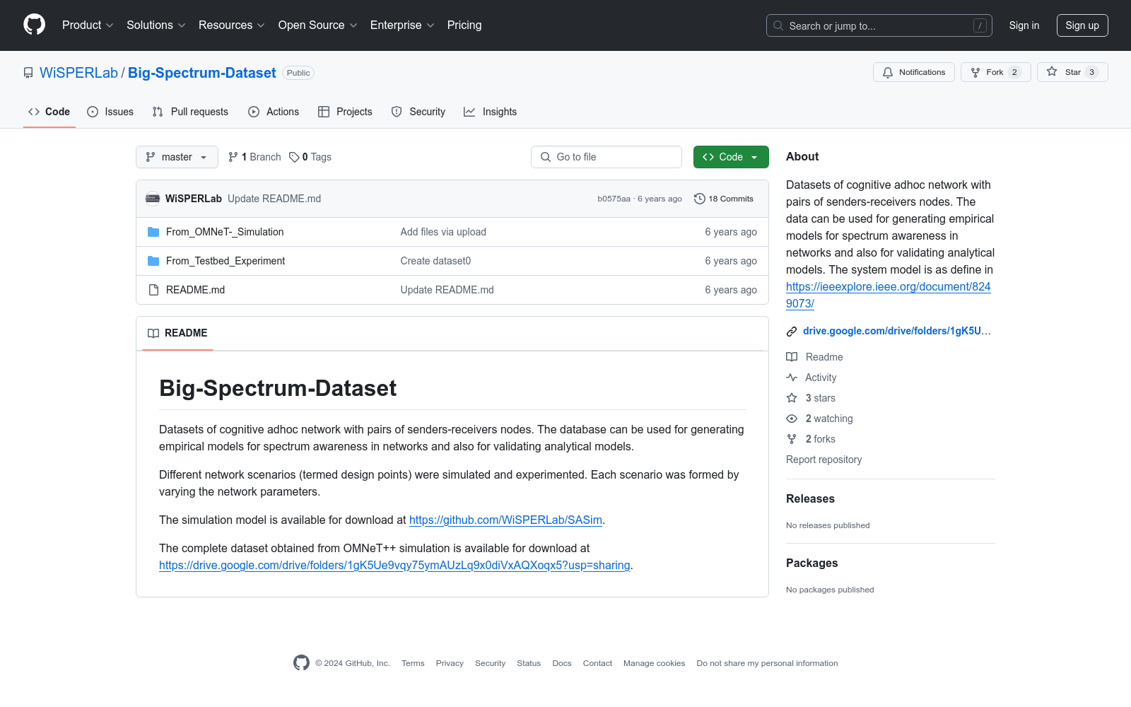
Task: Expand the Open Source menu
Action: point(318,25)
